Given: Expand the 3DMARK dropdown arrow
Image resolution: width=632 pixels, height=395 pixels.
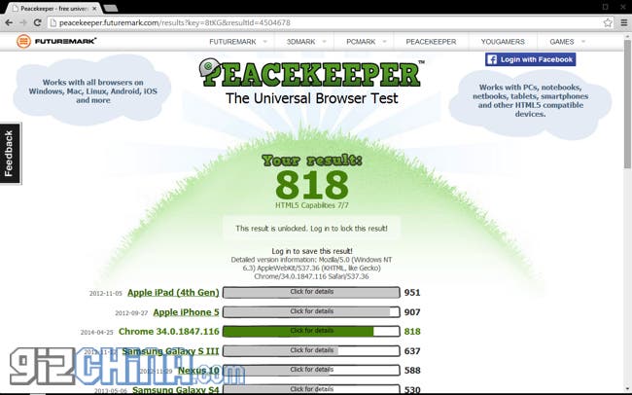Looking at the screenshot, I should (325, 42).
